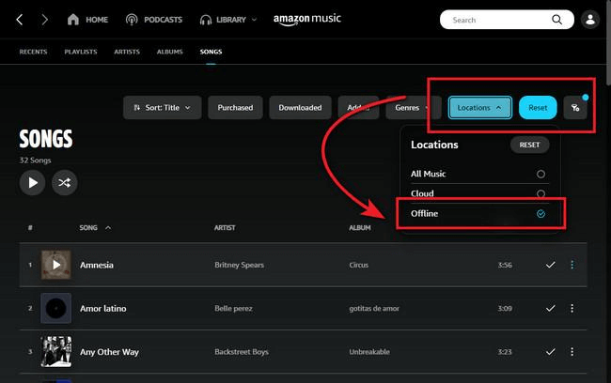Image resolution: width=611 pixels, height=383 pixels.
Task: Open the user profile icon
Action: click(589, 20)
